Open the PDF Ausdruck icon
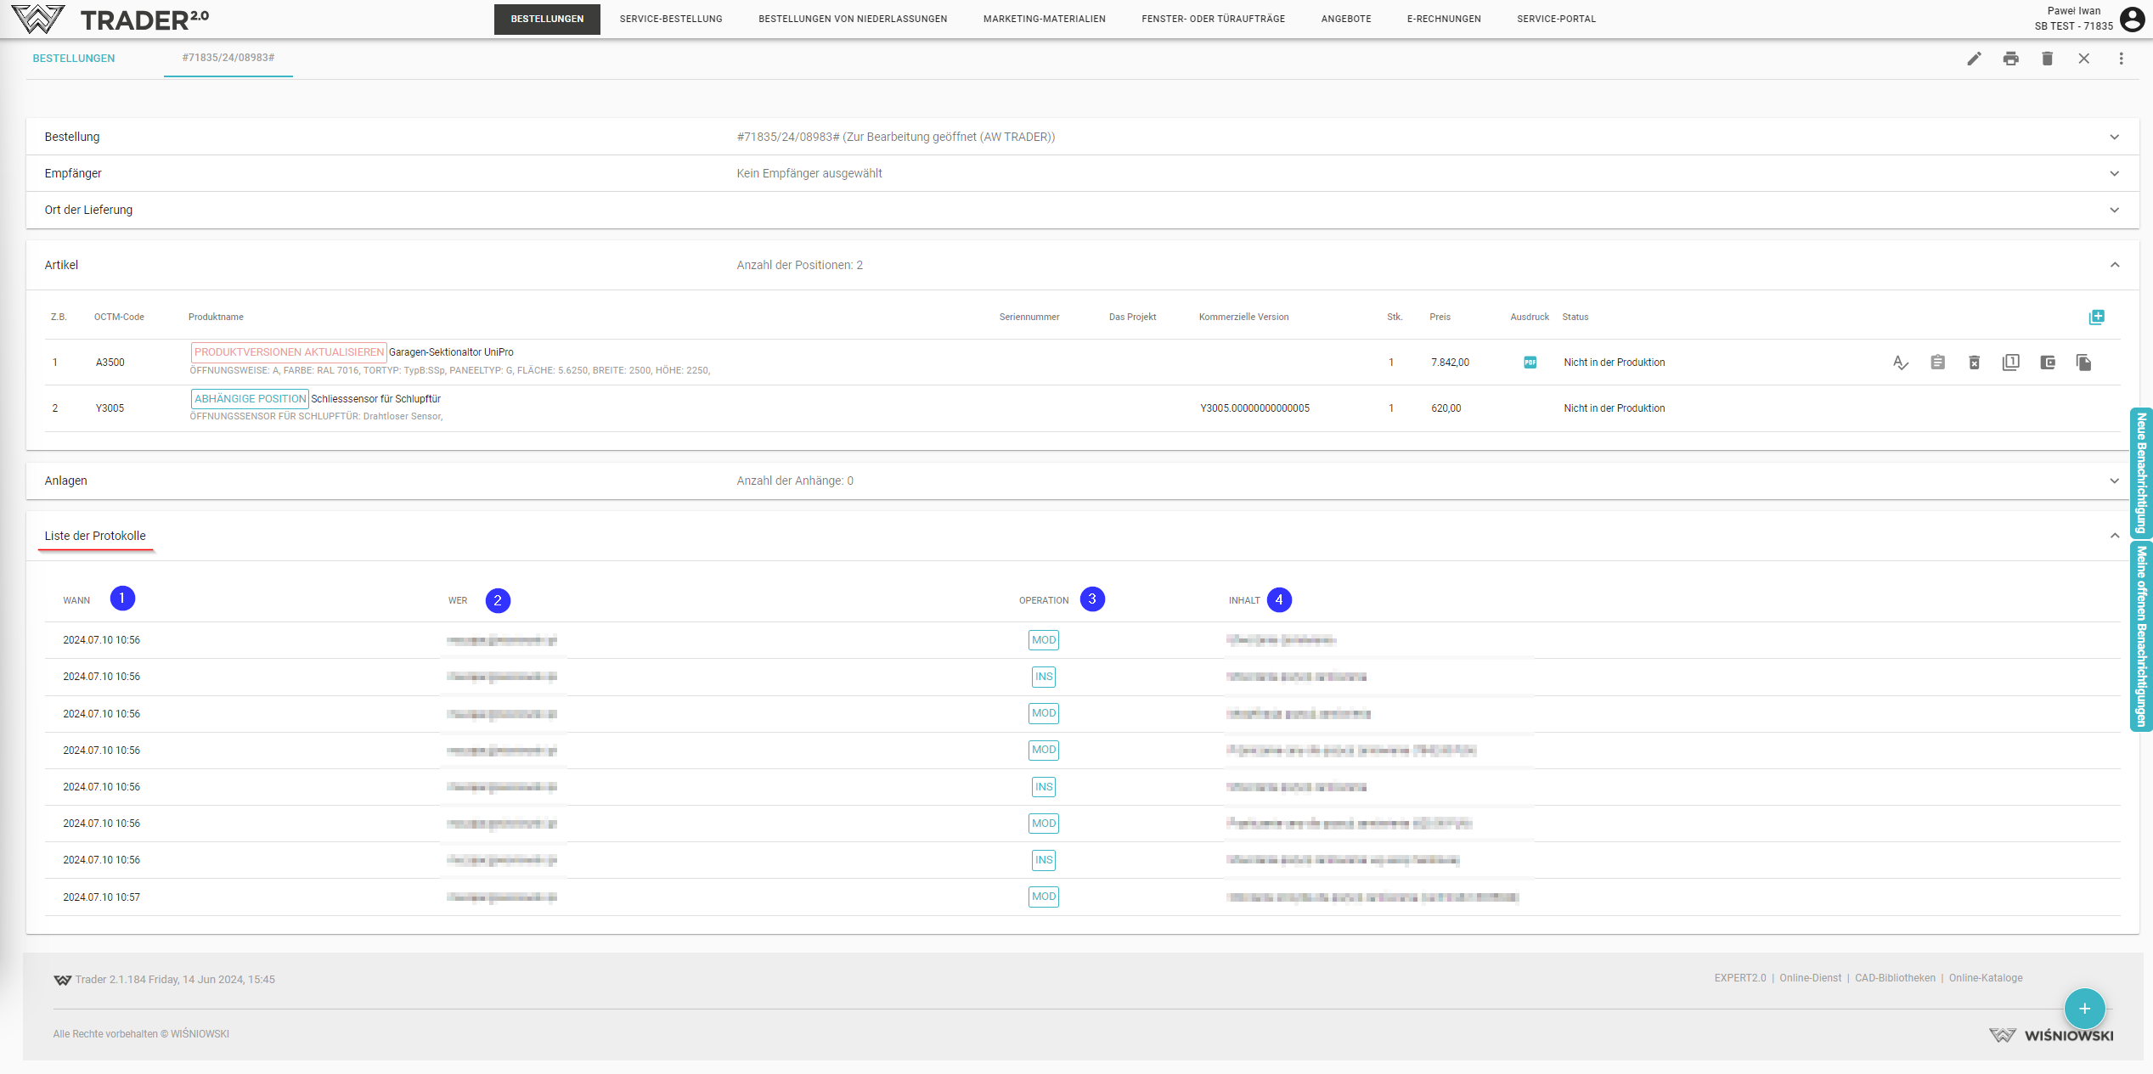This screenshot has width=2153, height=1074. [1530, 363]
